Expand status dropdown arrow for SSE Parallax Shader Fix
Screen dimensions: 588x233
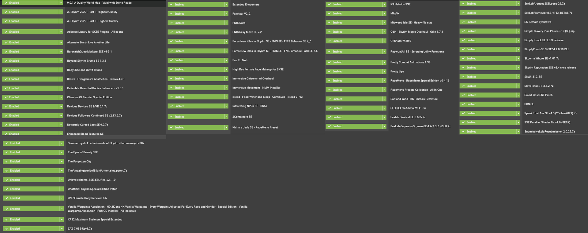click(x=518, y=122)
